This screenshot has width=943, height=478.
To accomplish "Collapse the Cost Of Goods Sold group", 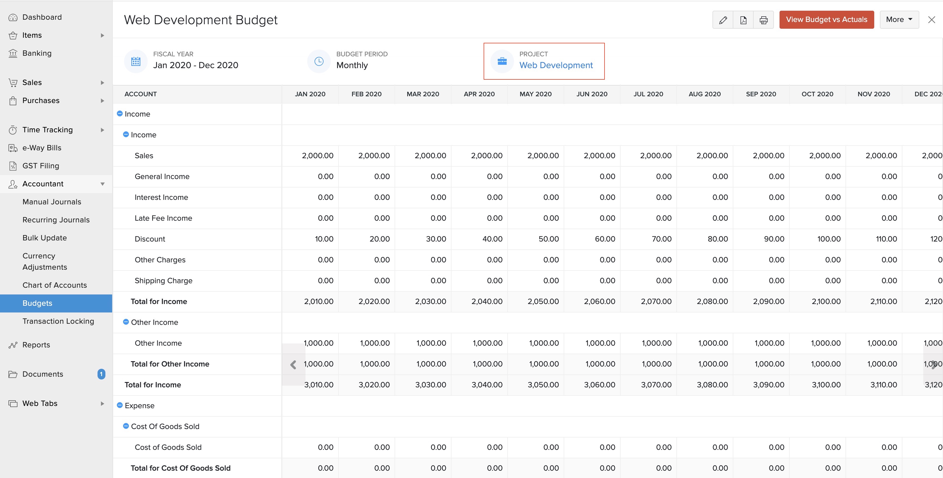I will [126, 426].
